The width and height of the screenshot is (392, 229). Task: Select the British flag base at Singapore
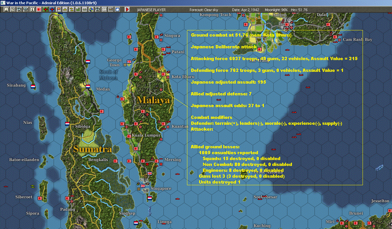(143, 186)
